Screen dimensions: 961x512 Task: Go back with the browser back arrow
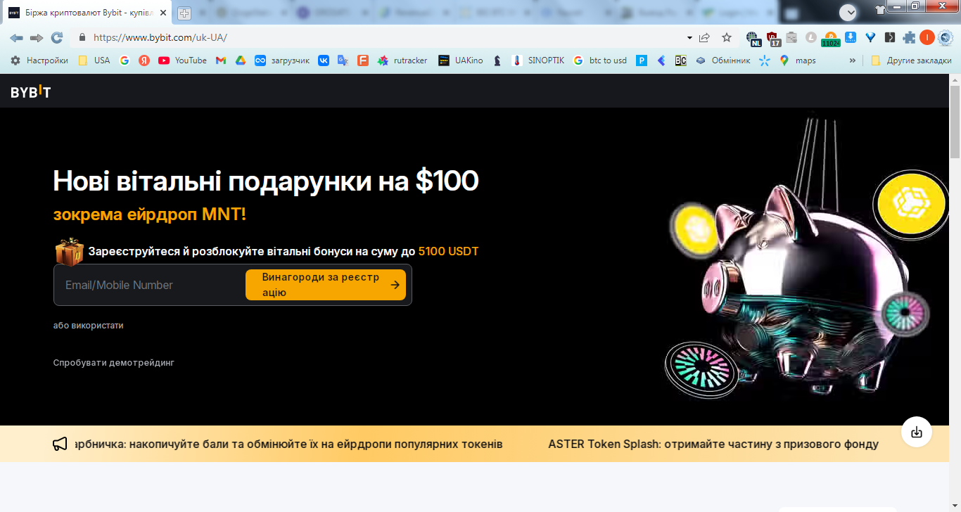tap(16, 38)
